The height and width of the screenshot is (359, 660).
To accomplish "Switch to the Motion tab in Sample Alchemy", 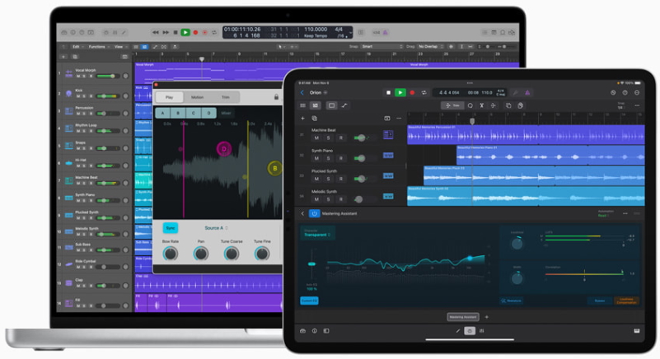I will click(x=198, y=97).
